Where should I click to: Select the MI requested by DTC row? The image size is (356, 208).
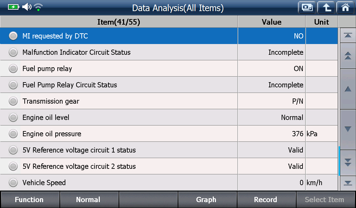point(169,36)
